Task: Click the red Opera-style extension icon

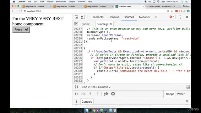Action: click(x=181, y=11)
